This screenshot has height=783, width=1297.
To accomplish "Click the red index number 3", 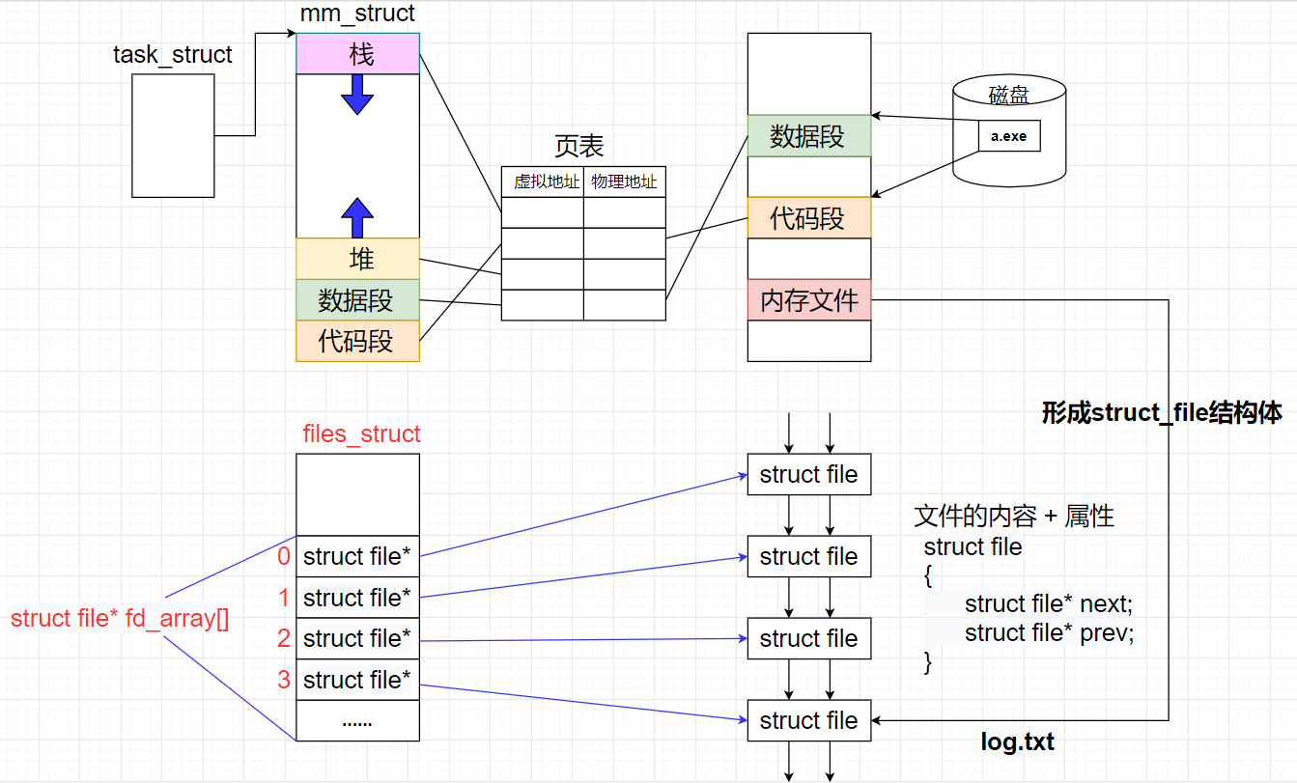I will (x=284, y=680).
